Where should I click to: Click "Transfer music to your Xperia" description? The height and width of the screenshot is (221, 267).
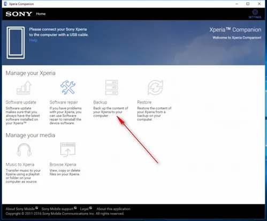23,176
